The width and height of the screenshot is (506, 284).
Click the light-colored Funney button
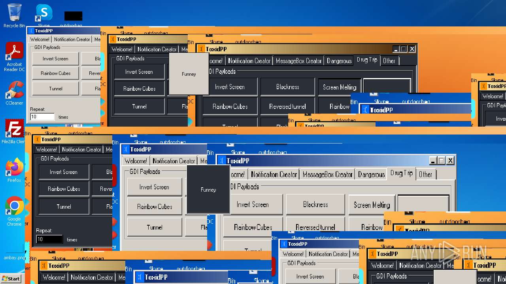(x=189, y=74)
